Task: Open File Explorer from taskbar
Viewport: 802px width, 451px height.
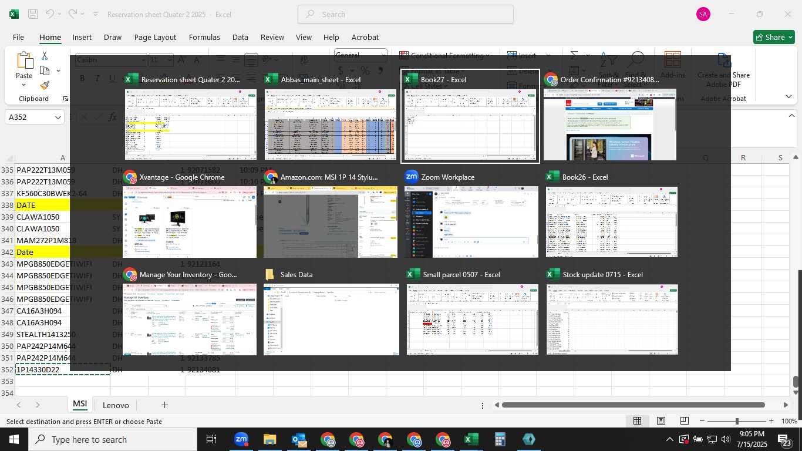Action: 269,439
